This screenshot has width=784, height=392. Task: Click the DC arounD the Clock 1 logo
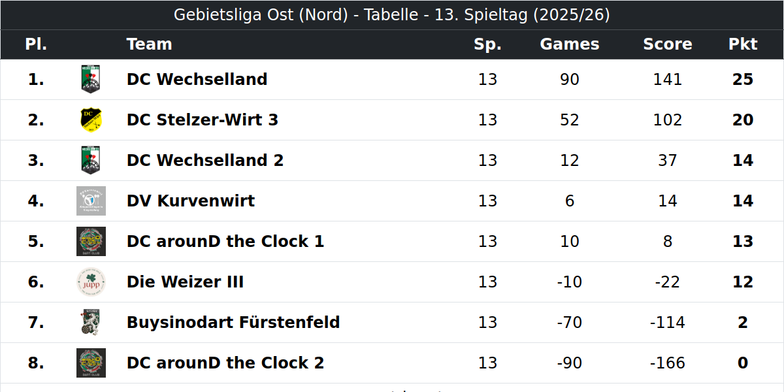[x=91, y=241]
